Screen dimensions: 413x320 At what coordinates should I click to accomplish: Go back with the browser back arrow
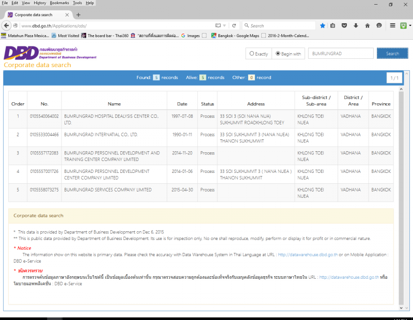[x=6, y=25]
